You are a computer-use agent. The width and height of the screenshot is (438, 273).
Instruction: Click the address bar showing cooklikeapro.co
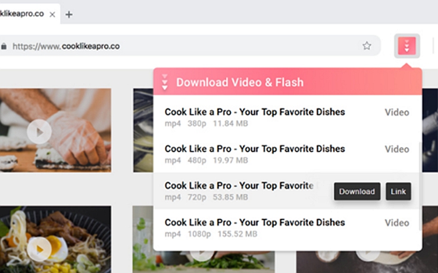[190, 46]
